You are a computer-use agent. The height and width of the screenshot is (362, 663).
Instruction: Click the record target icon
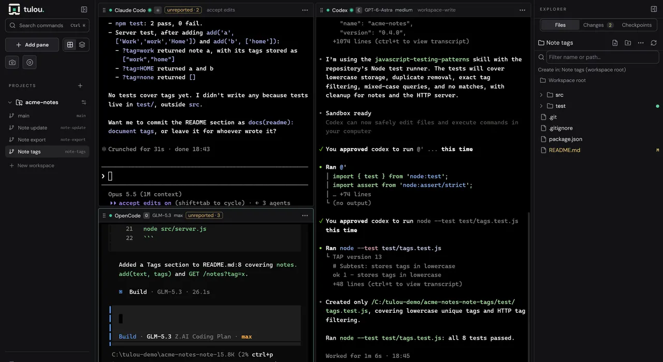click(30, 62)
